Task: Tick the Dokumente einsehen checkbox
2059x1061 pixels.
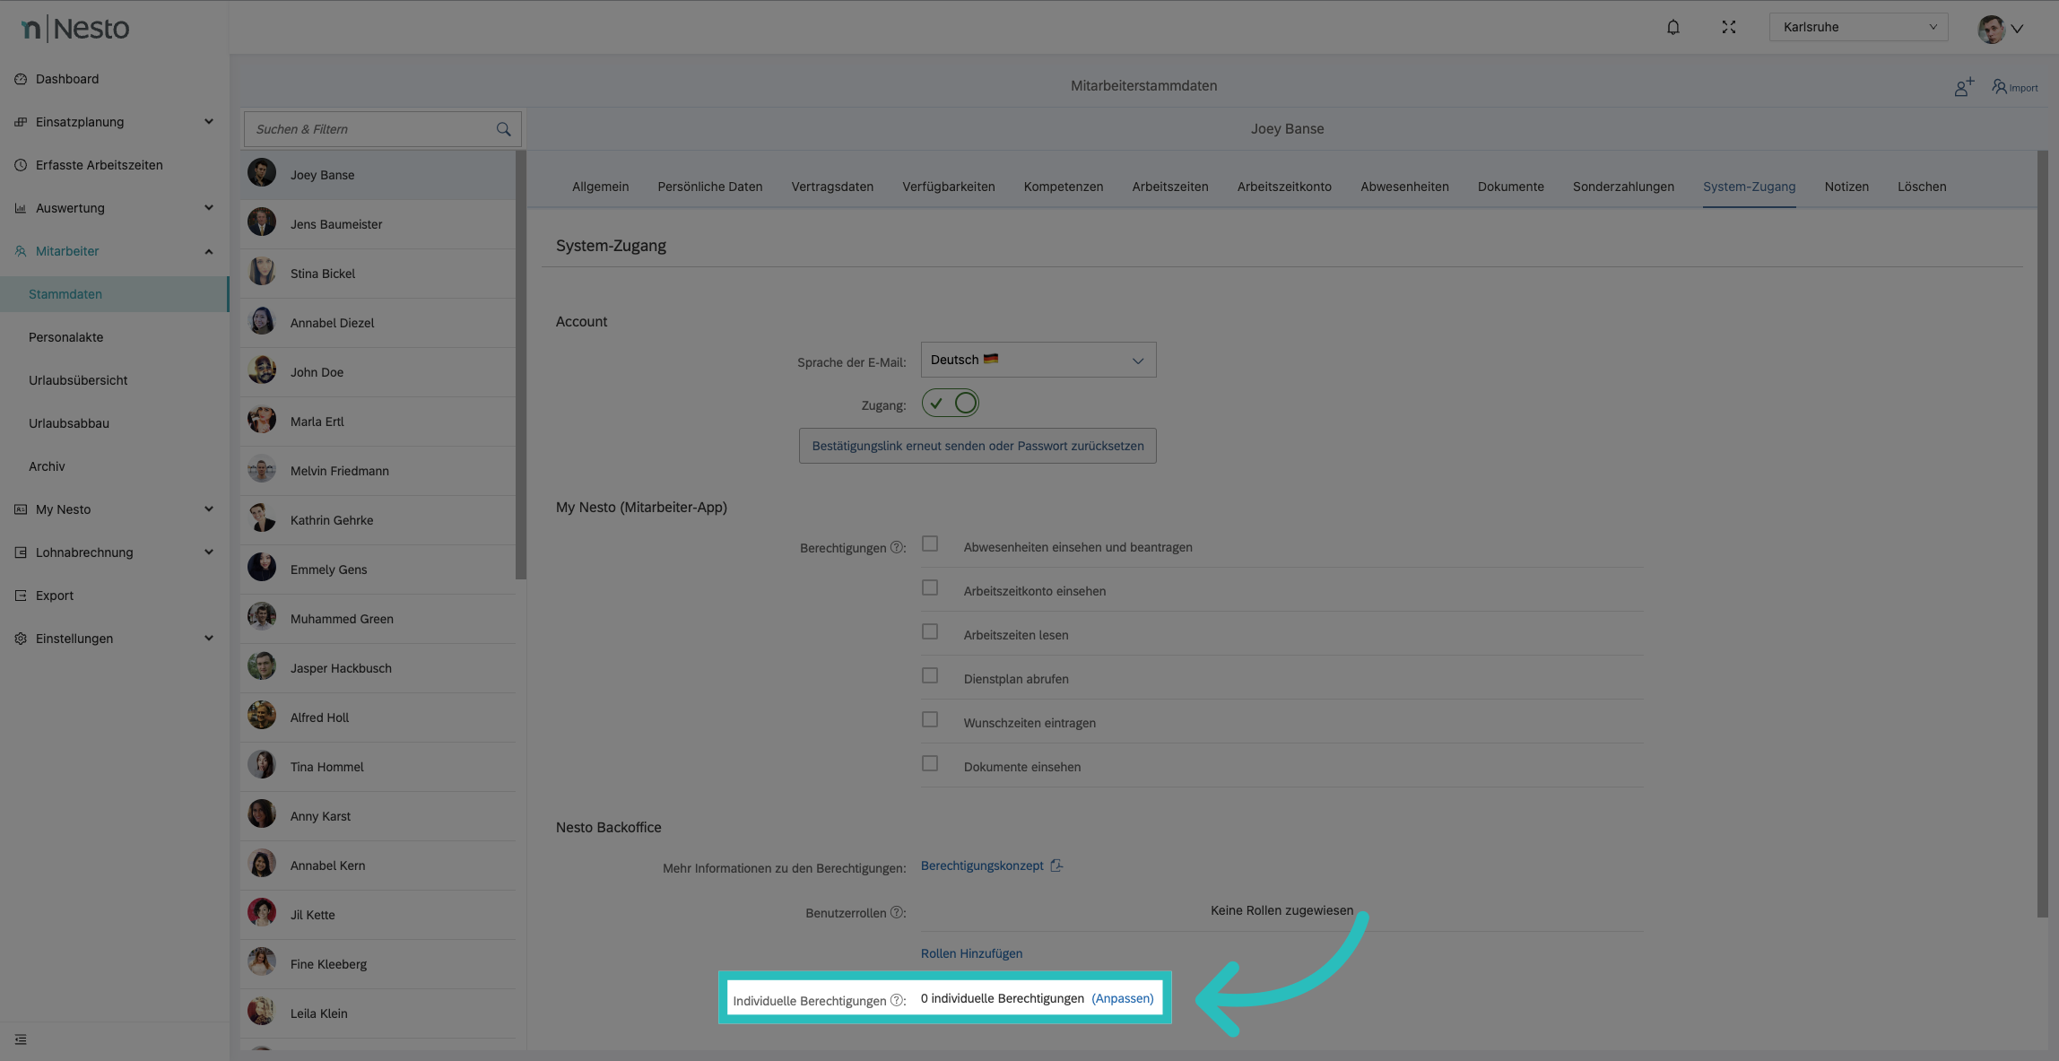Action: (x=930, y=764)
